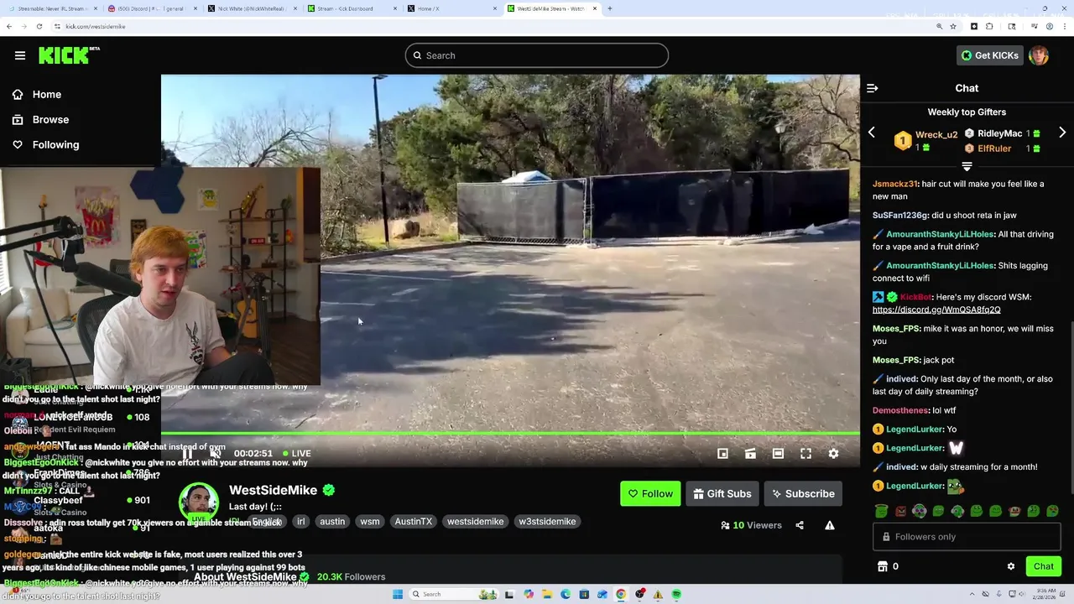
Task: Enable mini player mode
Action: (722, 454)
